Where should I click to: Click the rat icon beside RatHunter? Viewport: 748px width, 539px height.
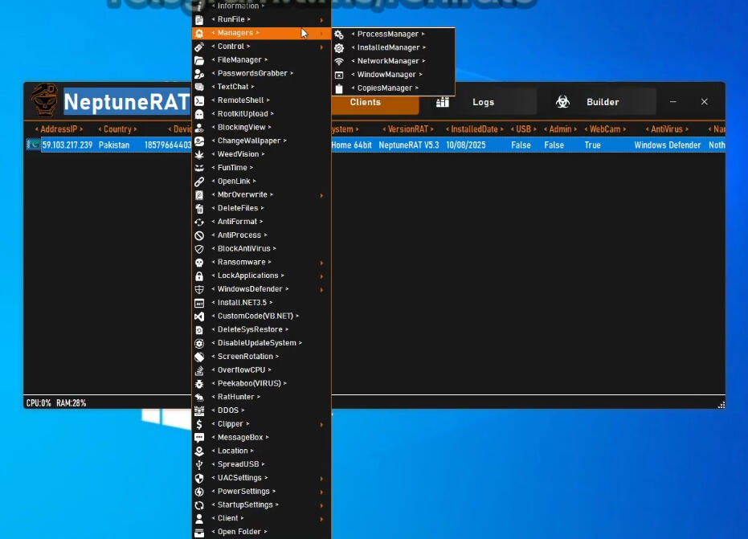(199, 398)
